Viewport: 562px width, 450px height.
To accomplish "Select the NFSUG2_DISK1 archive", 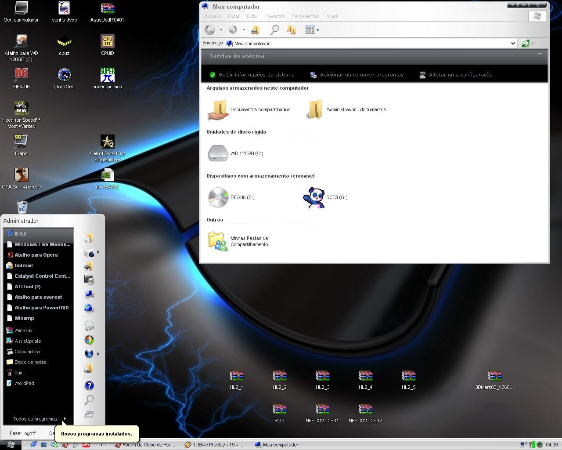I will click(x=322, y=413).
